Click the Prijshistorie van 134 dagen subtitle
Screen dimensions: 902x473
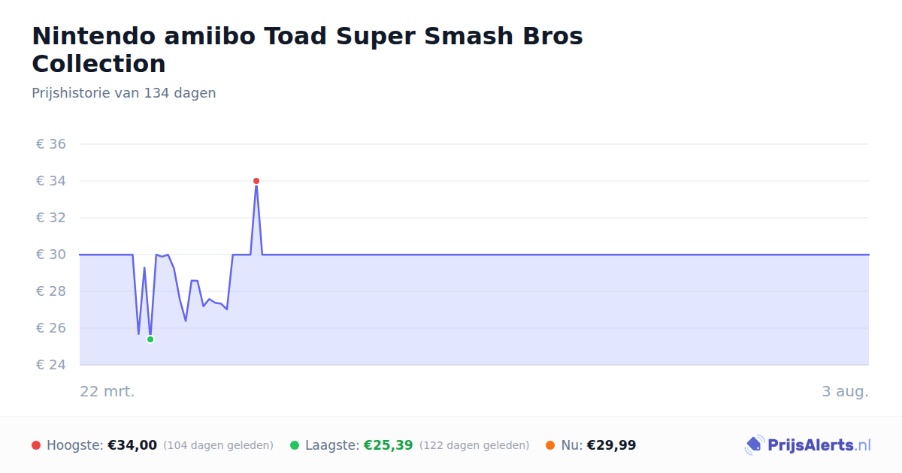[124, 93]
